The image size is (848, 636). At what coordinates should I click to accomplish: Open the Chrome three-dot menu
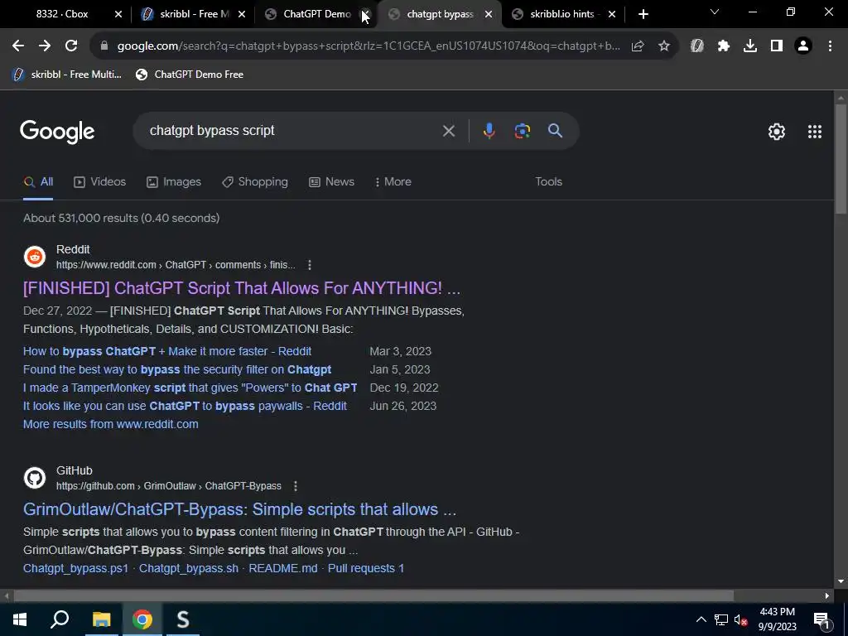[830, 46]
